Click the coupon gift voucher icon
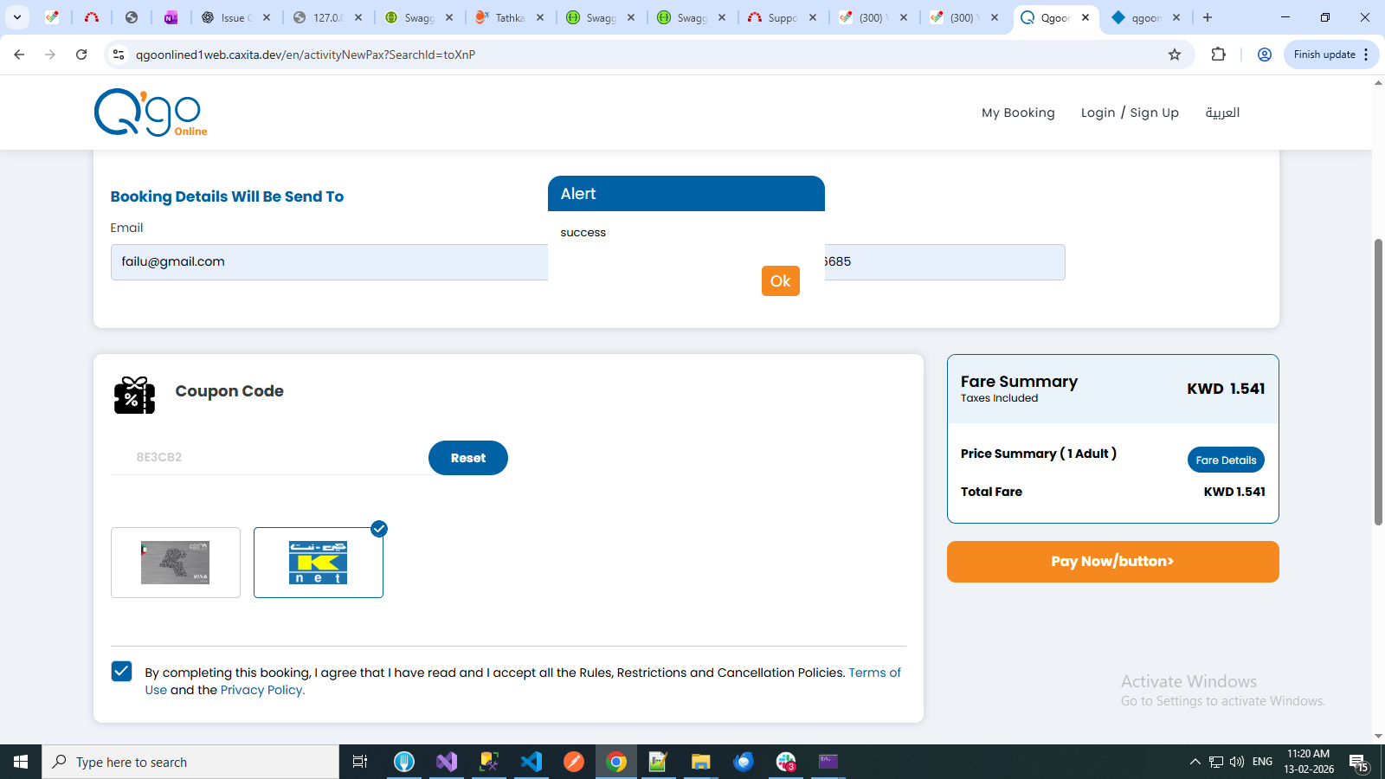The image size is (1385, 779). (134, 395)
